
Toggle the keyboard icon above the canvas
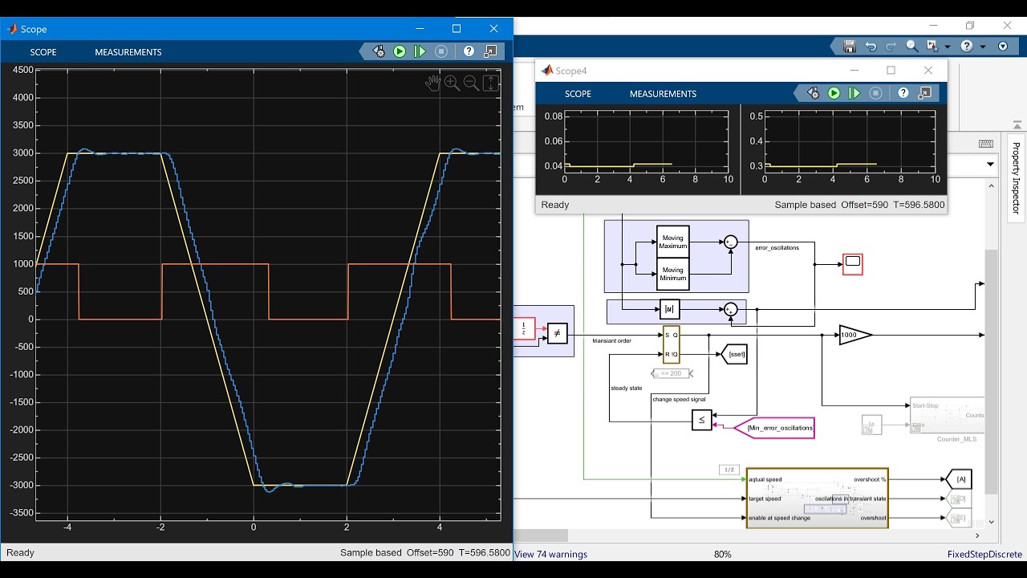[x=986, y=144]
